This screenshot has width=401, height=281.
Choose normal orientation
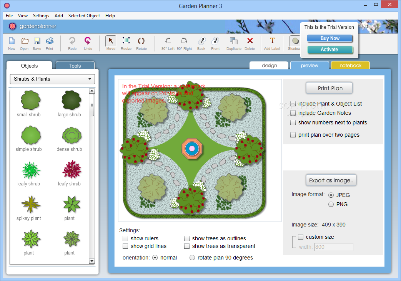pyautogui.click(x=155, y=258)
